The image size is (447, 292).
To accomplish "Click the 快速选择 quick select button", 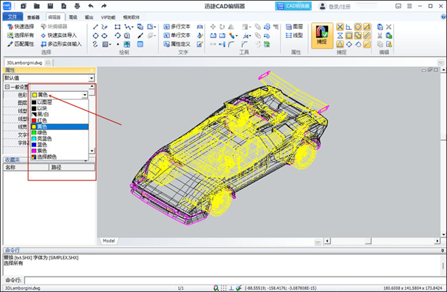I will point(20,27).
